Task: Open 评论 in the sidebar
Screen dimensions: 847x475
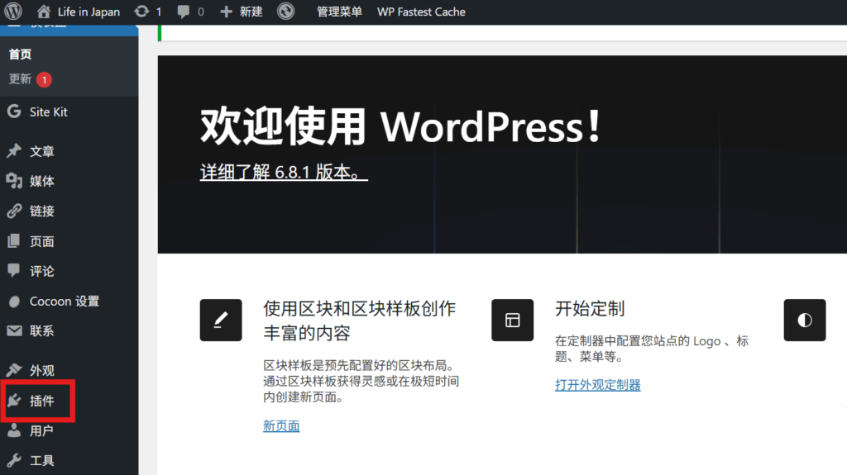Action: [x=42, y=272]
